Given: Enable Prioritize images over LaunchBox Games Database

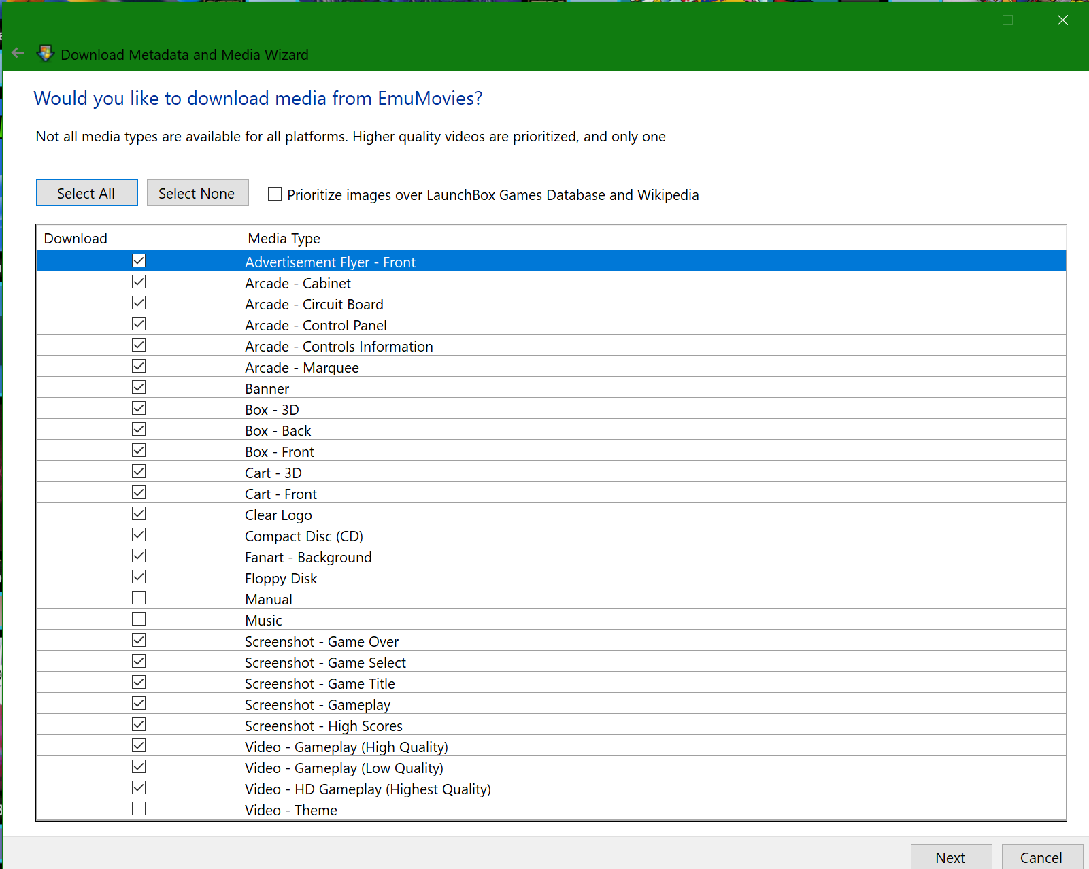Looking at the screenshot, I should pos(275,194).
